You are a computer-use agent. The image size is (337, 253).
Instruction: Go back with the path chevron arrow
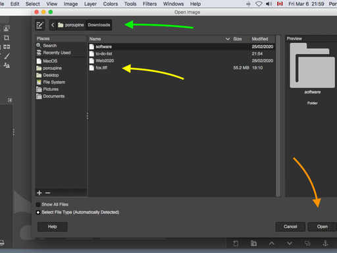pyautogui.click(x=53, y=25)
